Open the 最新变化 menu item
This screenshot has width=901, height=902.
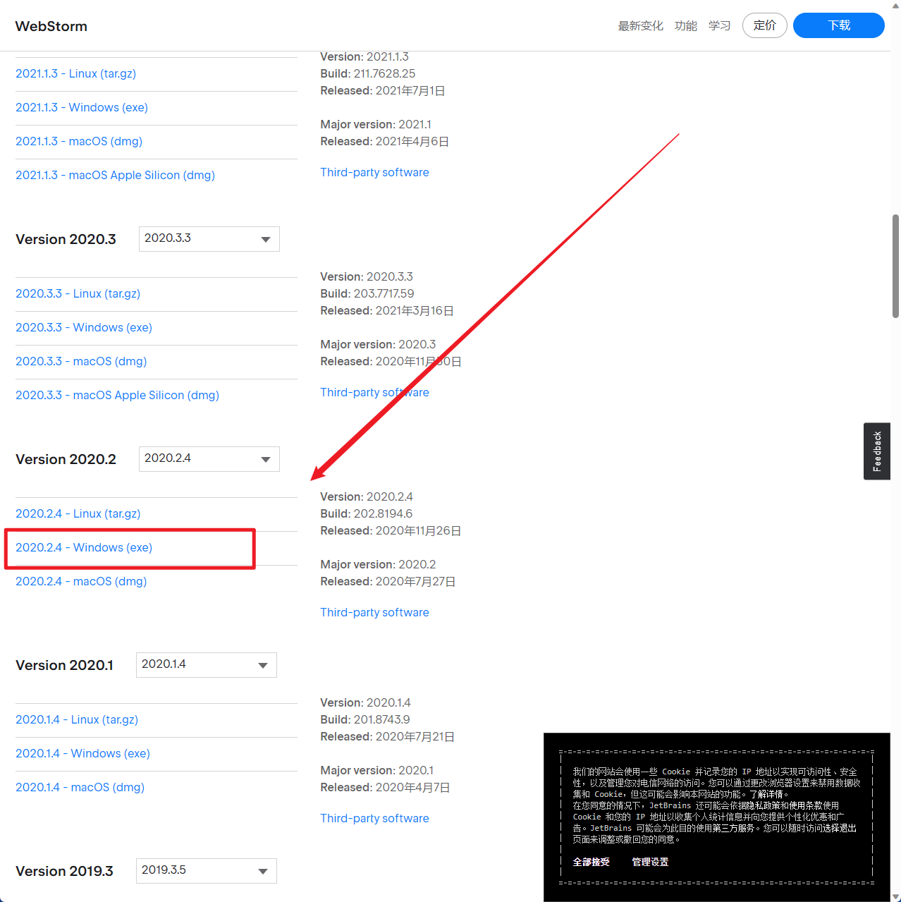click(x=640, y=26)
